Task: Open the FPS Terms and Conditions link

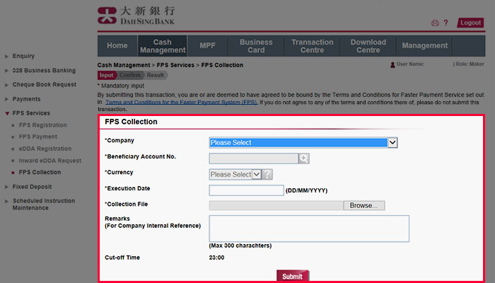Action: coord(182,103)
